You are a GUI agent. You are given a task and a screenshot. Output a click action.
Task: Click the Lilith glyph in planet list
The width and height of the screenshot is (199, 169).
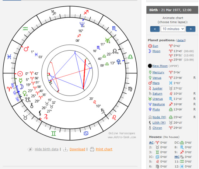[x=150, y=123]
